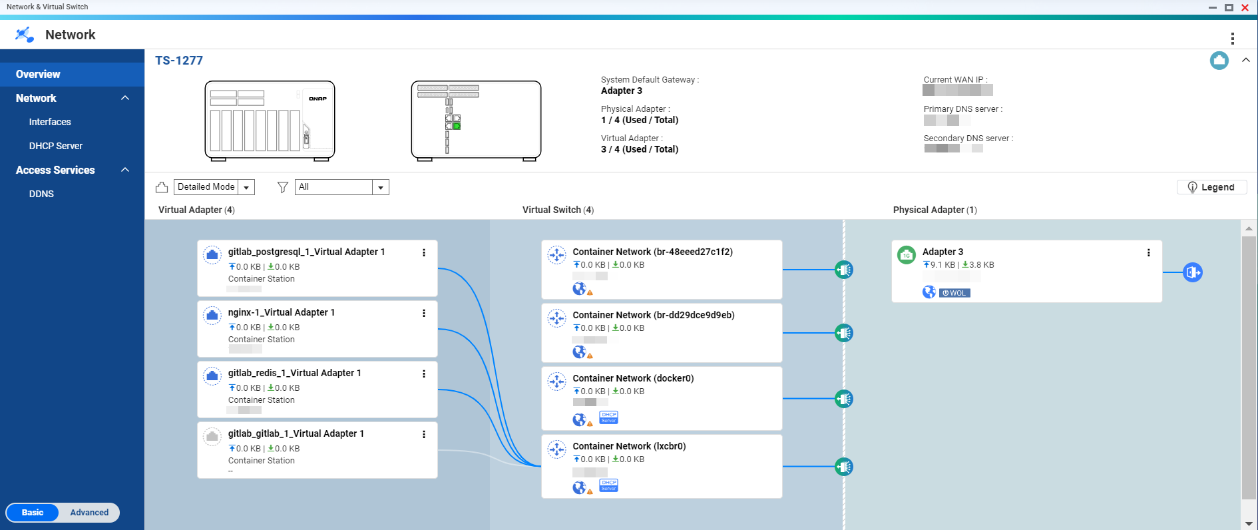Click System Default Gateway Adapter 3 value
Image resolution: width=1258 pixels, height=530 pixels.
click(x=622, y=91)
